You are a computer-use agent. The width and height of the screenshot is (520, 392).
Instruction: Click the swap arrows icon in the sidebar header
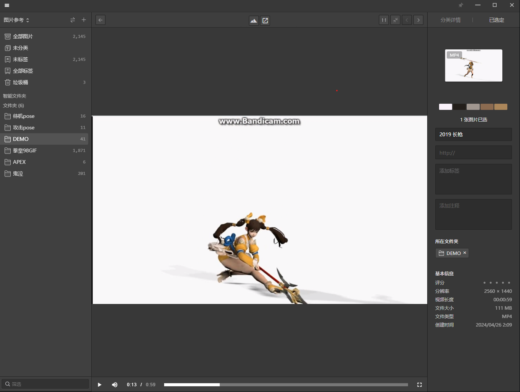click(72, 20)
